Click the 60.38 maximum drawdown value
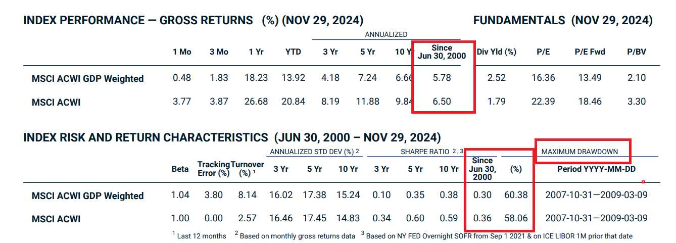 click(x=515, y=195)
